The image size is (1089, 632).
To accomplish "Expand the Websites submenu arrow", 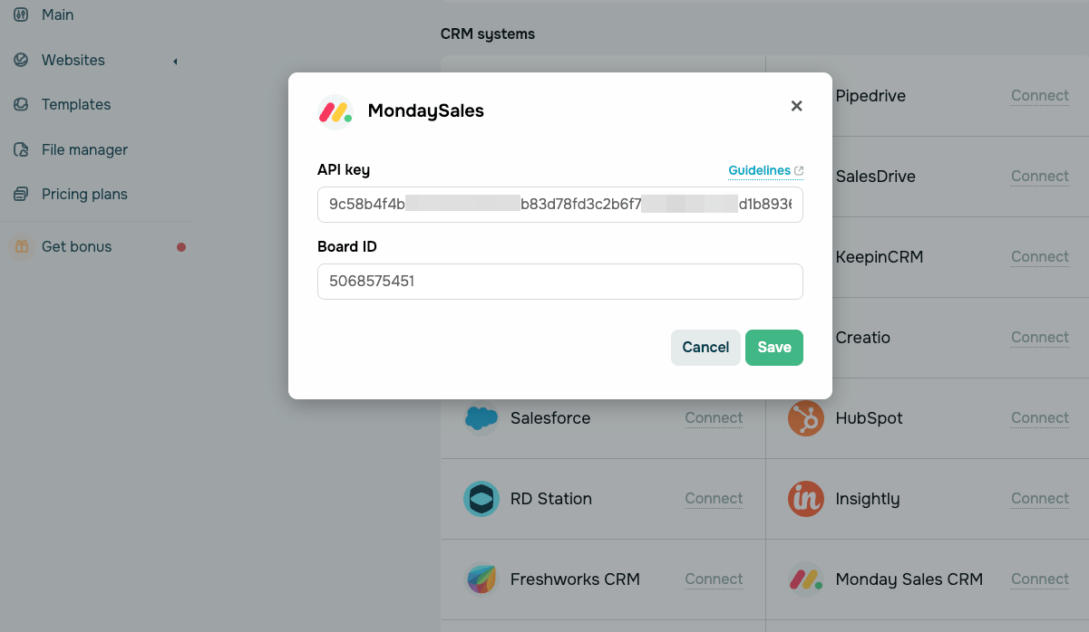I will point(175,61).
